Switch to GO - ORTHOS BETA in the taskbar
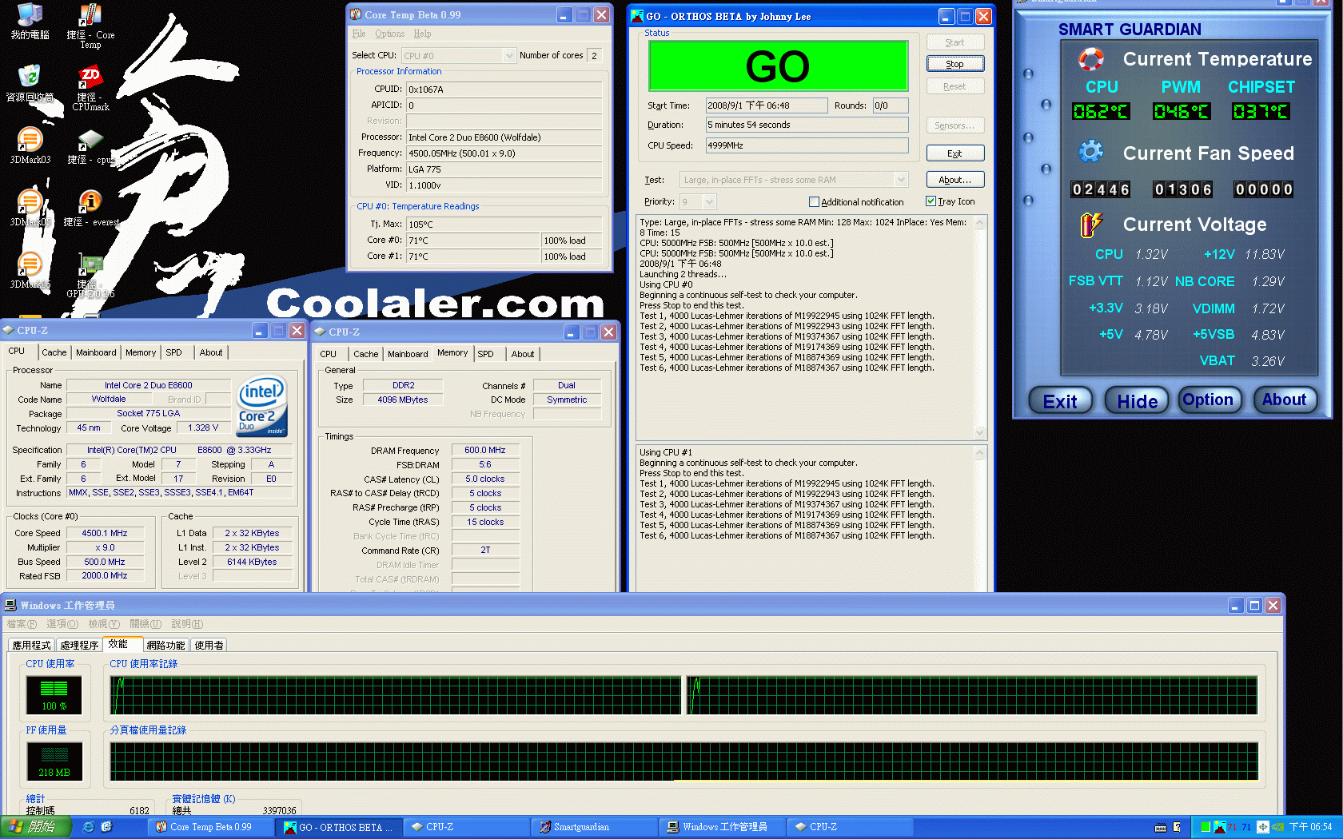 [337, 827]
